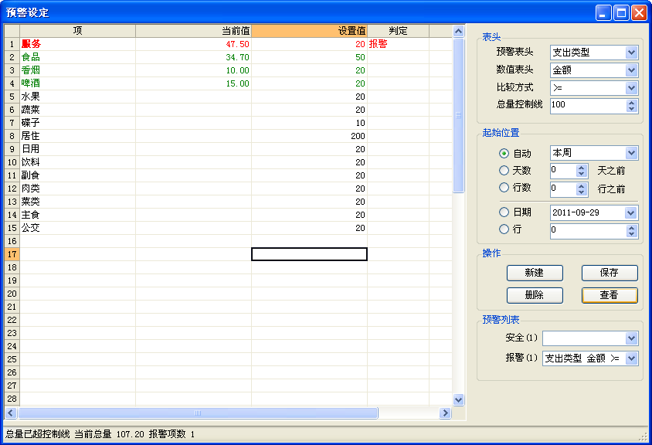652x445 pixels.
Task: Select the 蔬菜 item cell
Action: coord(78,110)
